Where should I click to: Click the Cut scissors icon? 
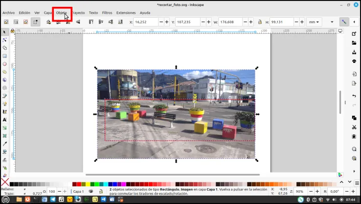pyautogui.click(x=354, y=127)
